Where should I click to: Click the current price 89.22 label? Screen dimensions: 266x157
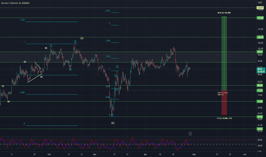coord(260,69)
